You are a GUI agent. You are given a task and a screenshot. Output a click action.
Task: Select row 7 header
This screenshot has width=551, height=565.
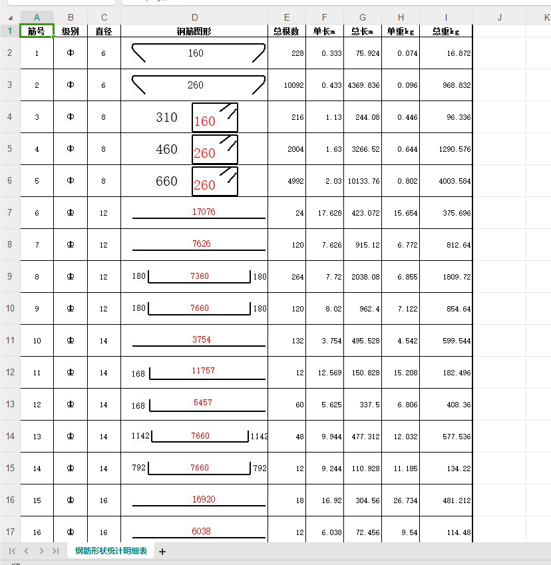[10, 212]
